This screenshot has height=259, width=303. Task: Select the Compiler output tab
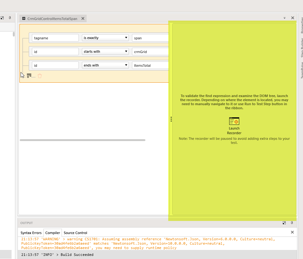(x=53, y=233)
